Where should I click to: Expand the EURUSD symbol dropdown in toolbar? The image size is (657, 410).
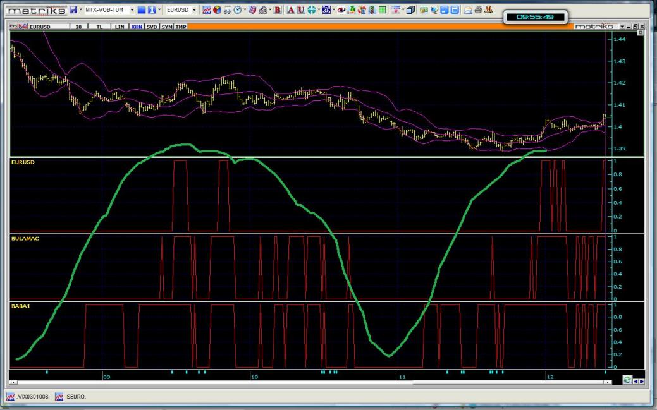click(194, 10)
